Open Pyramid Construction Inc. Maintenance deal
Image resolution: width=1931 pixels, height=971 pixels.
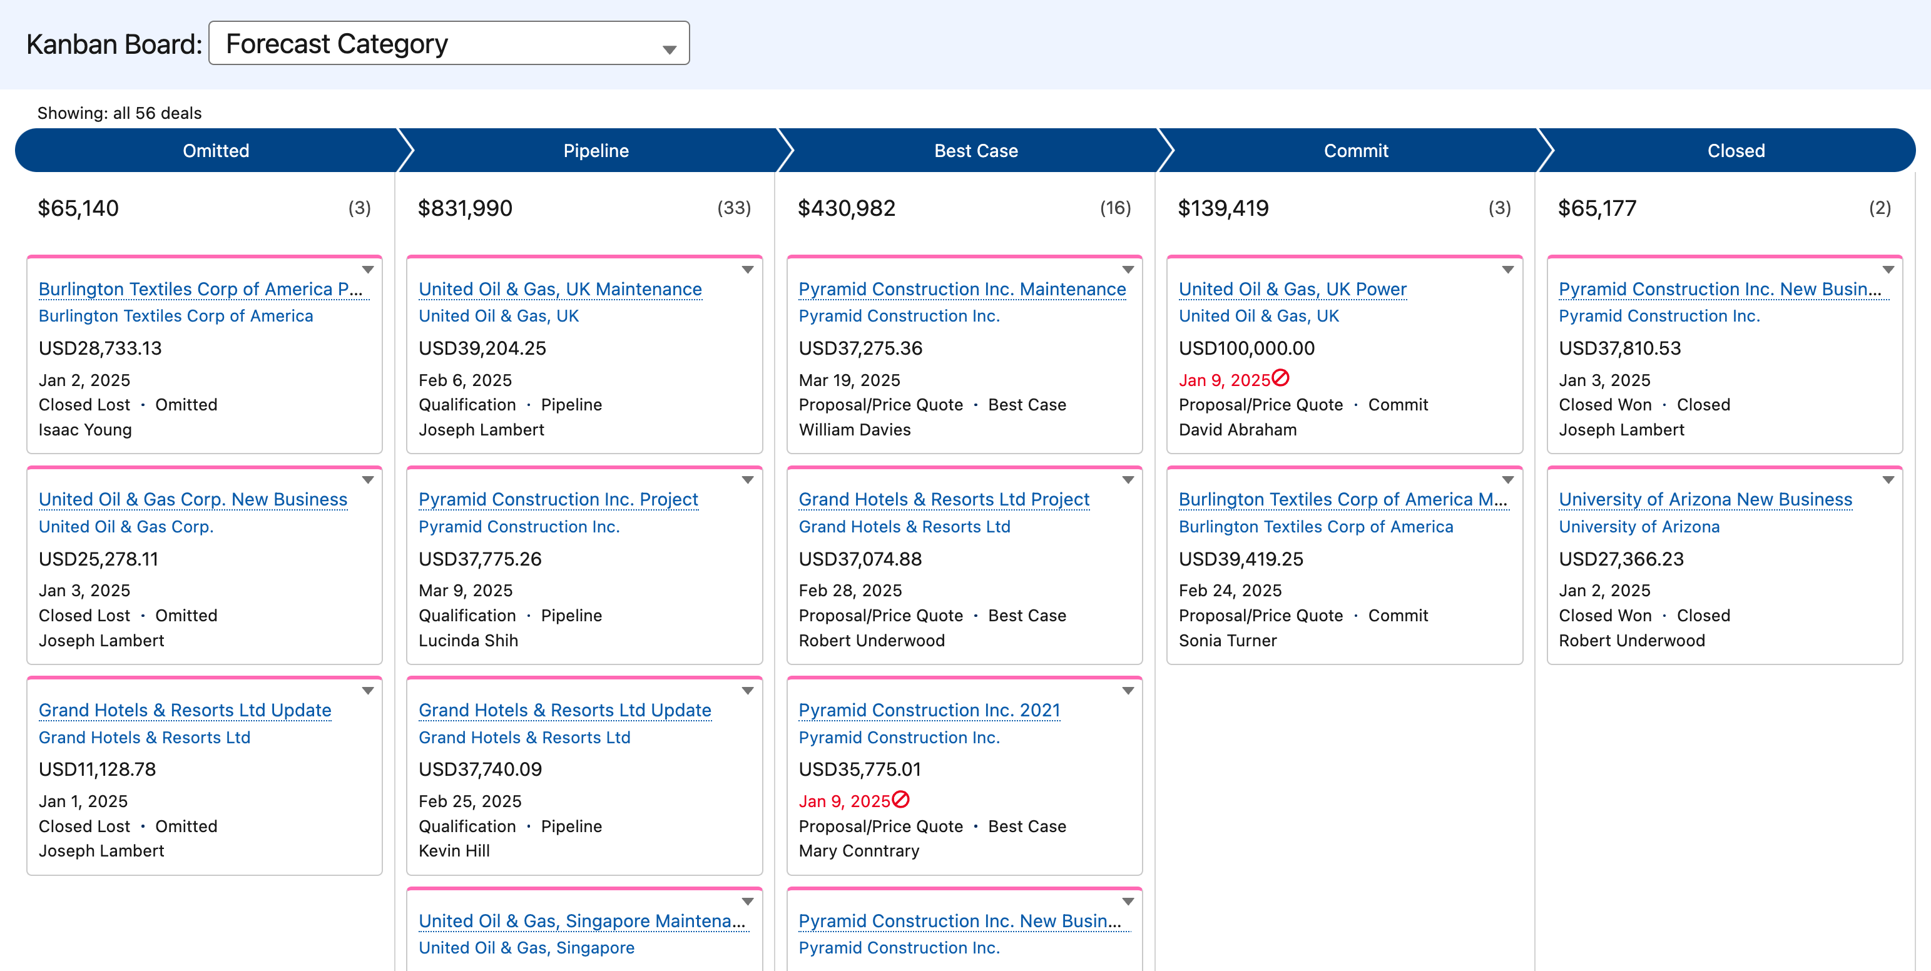(962, 288)
